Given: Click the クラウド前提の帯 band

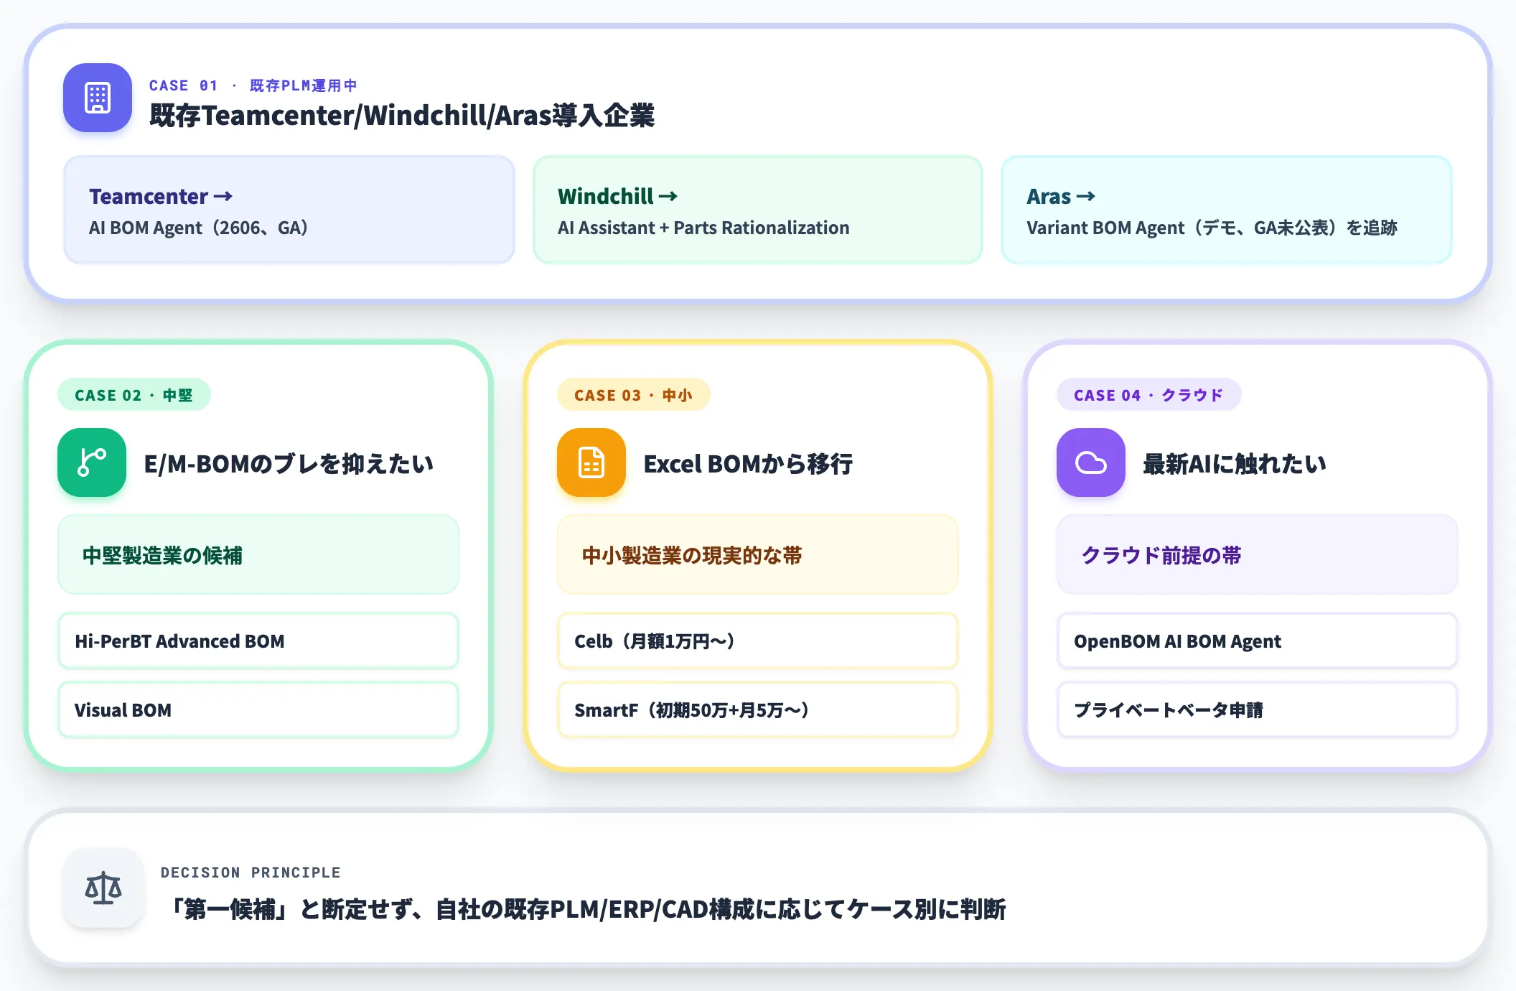Looking at the screenshot, I should click(x=1258, y=554).
